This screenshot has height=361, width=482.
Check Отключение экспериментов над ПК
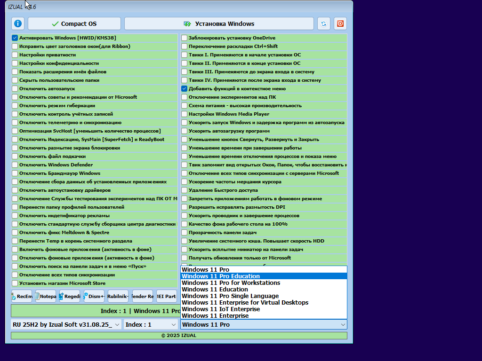pos(184,97)
